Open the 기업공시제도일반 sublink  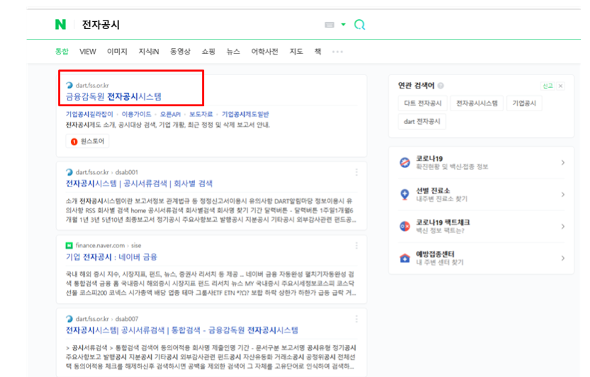tap(245, 114)
